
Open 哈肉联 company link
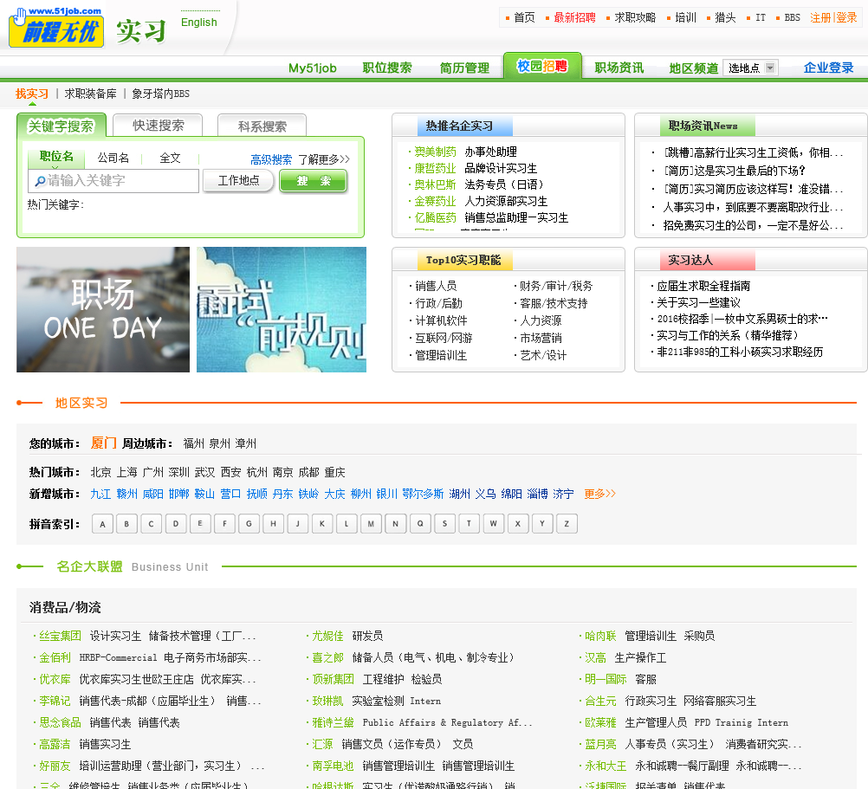tap(600, 637)
